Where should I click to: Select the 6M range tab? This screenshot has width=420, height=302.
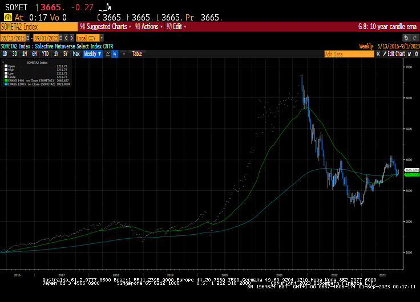click(x=34, y=54)
